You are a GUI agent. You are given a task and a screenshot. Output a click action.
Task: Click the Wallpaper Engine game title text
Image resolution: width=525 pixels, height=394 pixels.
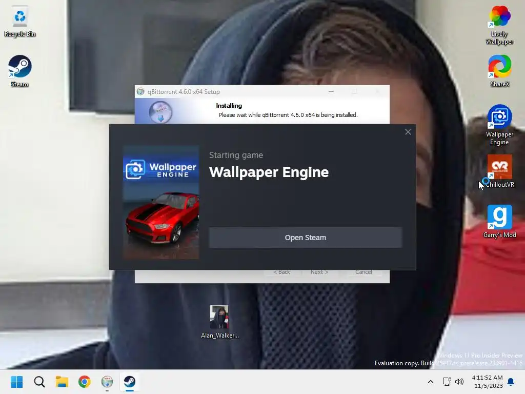(x=269, y=172)
